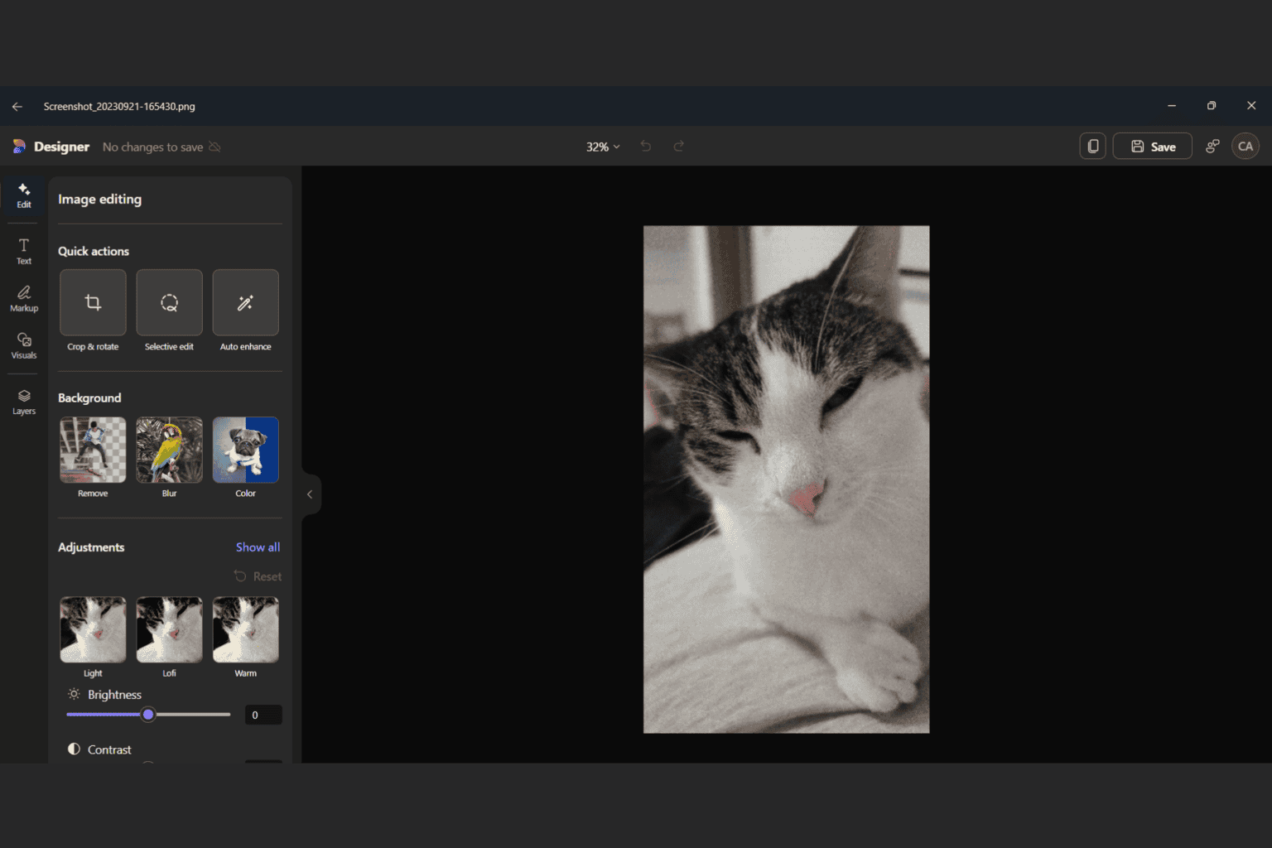Open the Markup tool tab
1272x848 pixels.
coord(24,298)
